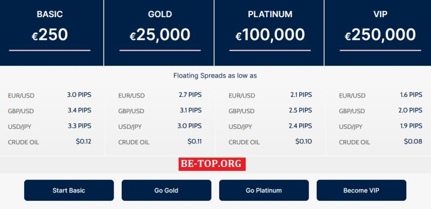Click the Basic column USD/JPY label
431x209 pixels.
pos(19,127)
